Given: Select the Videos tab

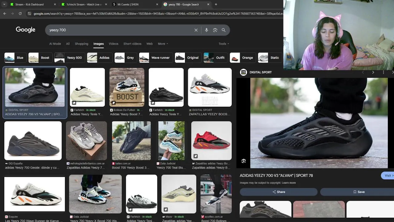Looking at the screenshot, I should [114, 44].
